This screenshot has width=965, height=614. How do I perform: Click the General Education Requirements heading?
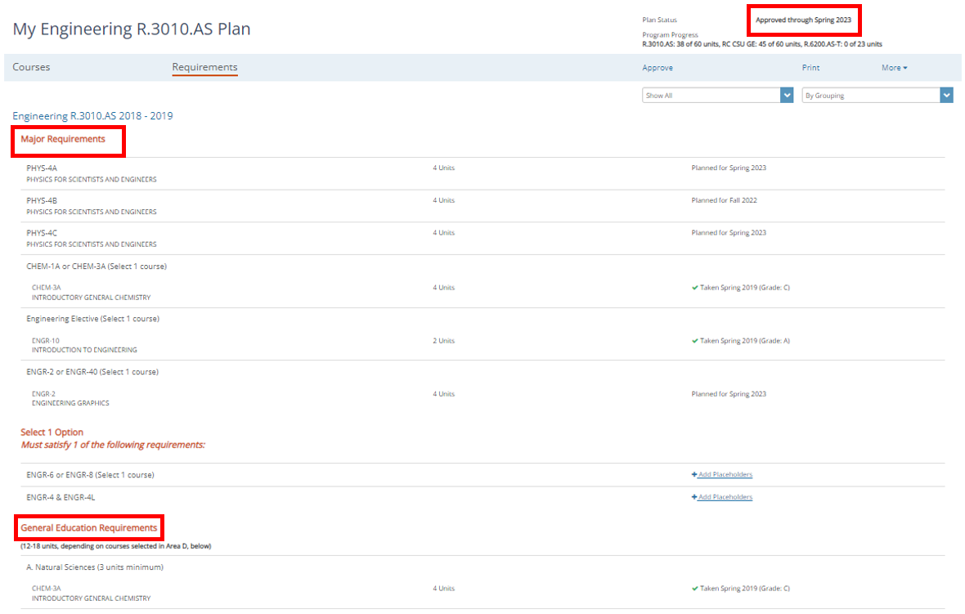coord(89,528)
